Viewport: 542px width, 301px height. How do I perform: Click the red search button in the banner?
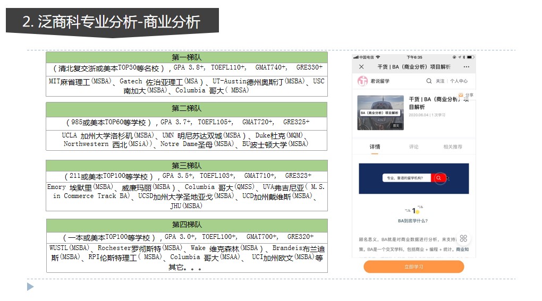pyautogui.click(x=438, y=178)
